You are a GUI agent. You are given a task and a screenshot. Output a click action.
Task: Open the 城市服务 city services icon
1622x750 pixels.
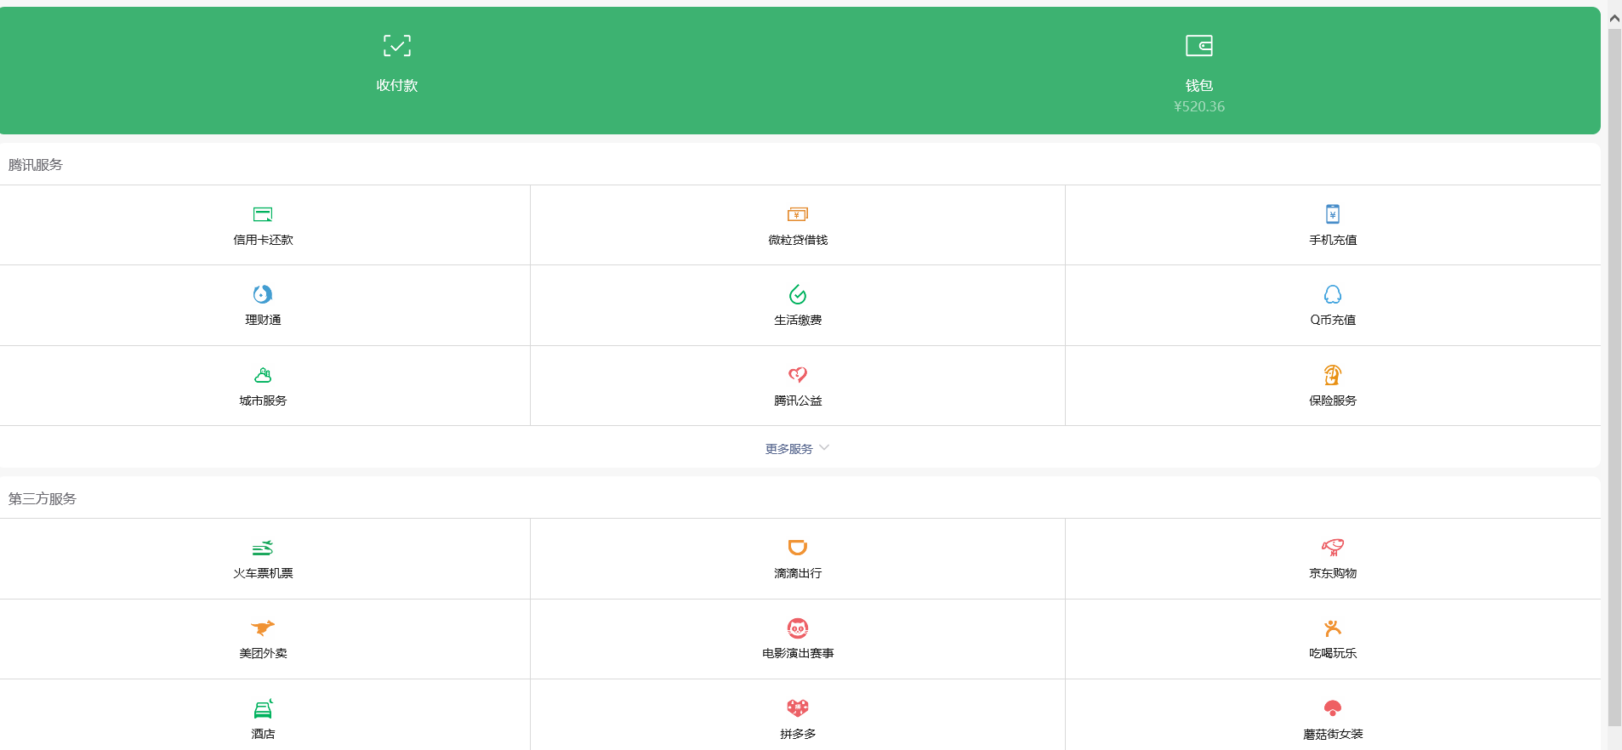263,375
